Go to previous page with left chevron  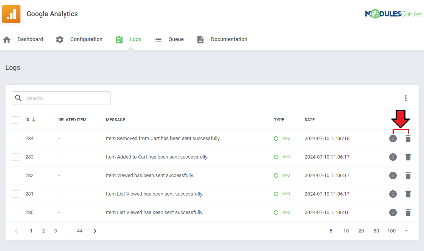[17, 231]
